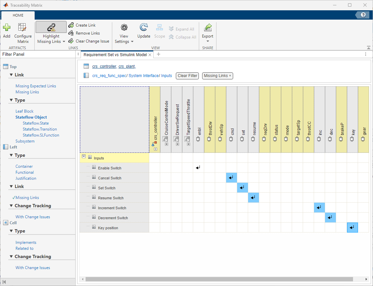Click scrollbar right arrow
This screenshot has width=373, height=286.
click(366, 279)
